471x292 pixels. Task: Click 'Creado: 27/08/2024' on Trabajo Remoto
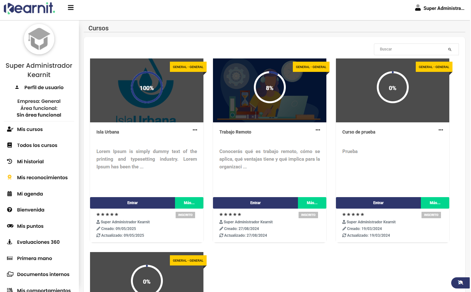point(241,228)
